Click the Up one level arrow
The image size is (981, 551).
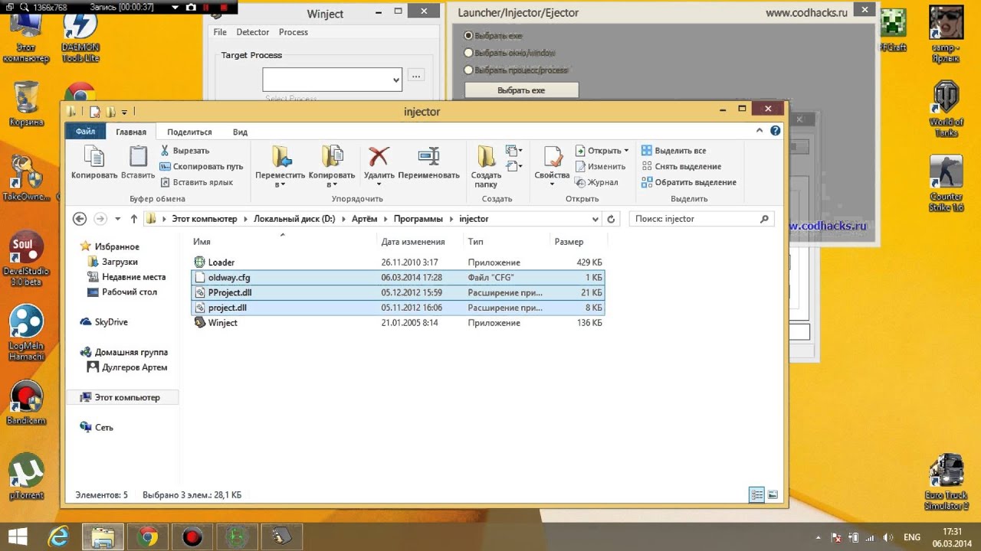pyautogui.click(x=134, y=219)
